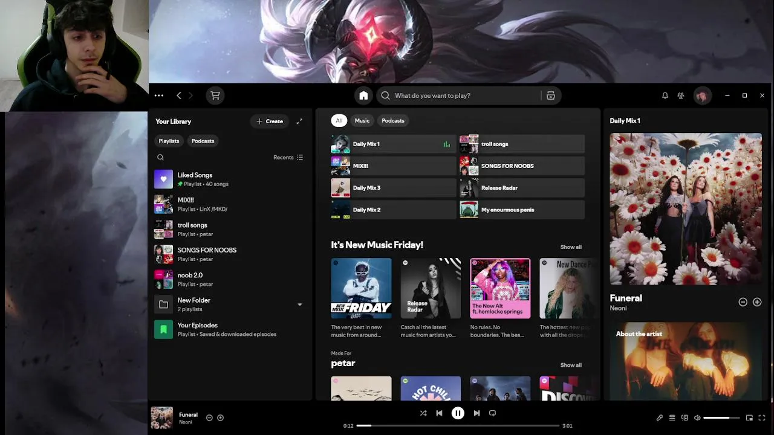
Task: Click the Funeral album art in player bar
Action: pyautogui.click(x=161, y=417)
